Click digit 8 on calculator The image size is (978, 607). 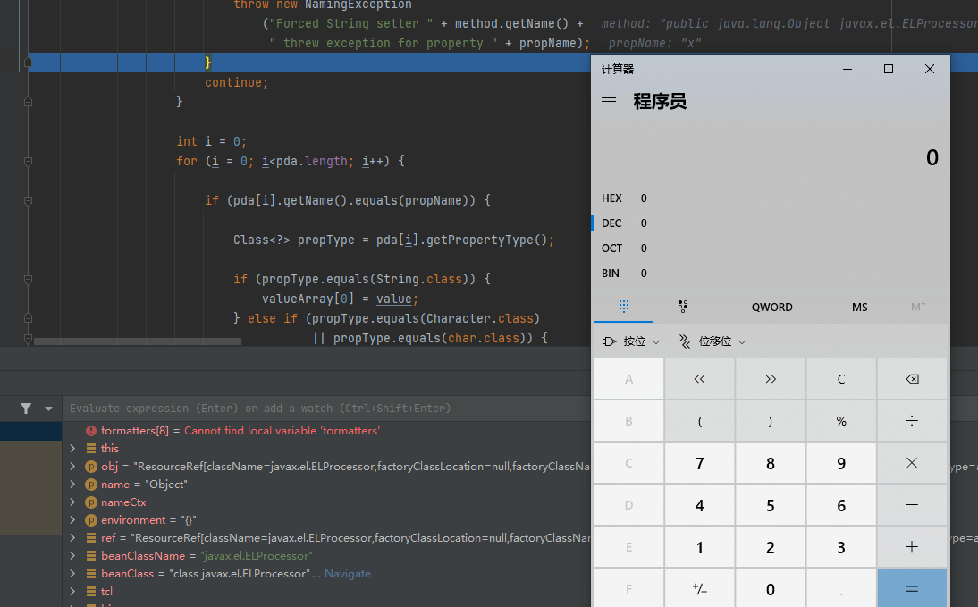(x=771, y=463)
